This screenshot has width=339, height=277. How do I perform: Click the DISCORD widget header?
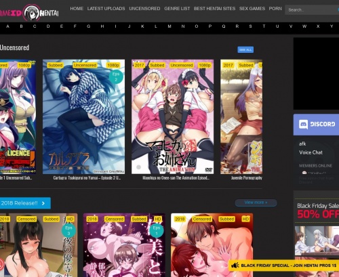click(x=316, y=125)
